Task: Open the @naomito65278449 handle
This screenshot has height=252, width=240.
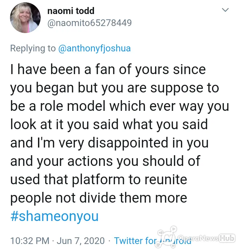Action: pyautogui.click(x=90, y=23)
